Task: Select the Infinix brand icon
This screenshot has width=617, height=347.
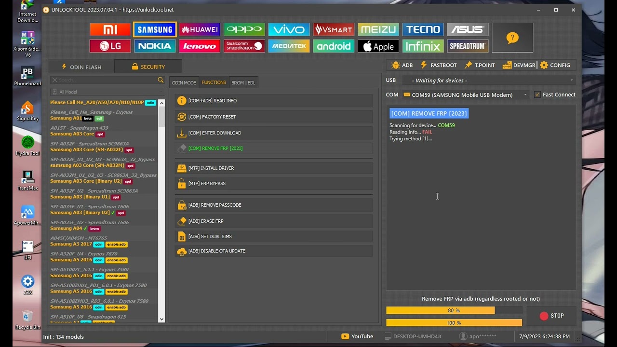Action: pos(423,46)
